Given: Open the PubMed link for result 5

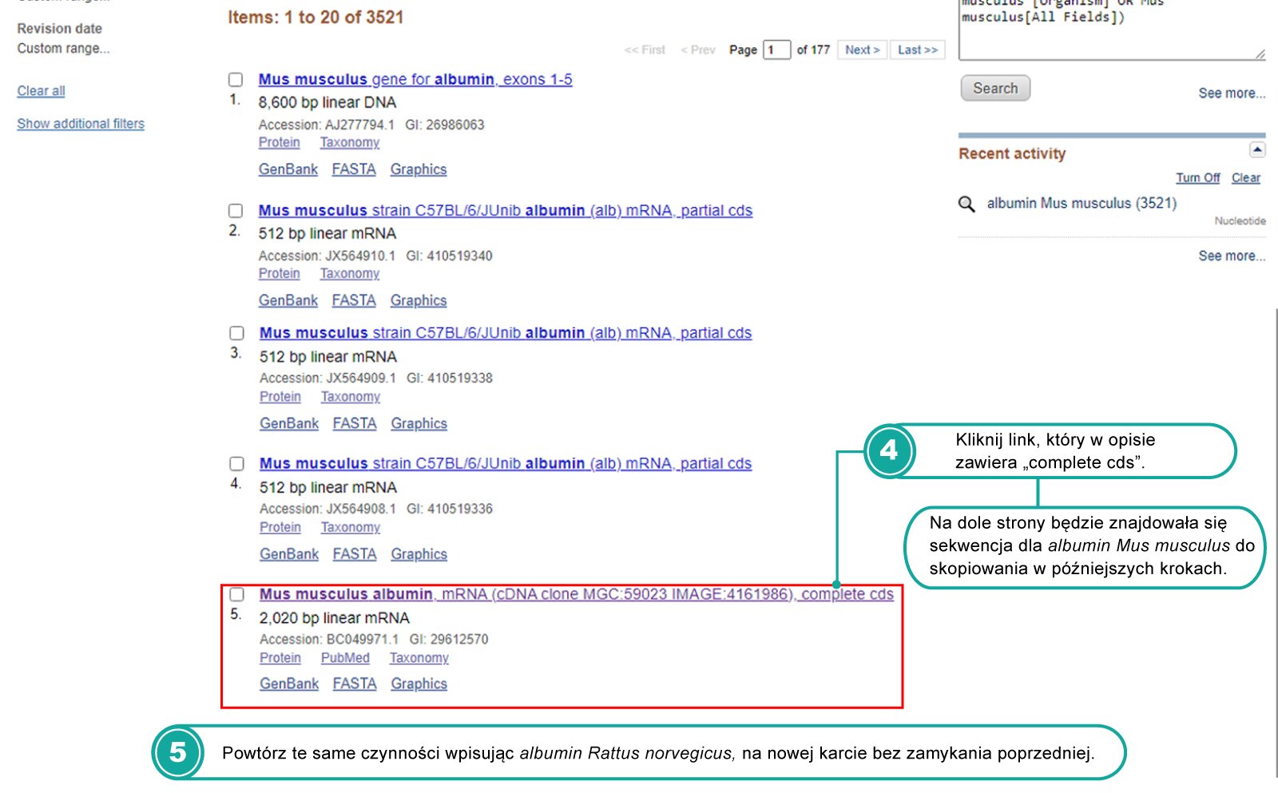Looking at the screenshot, I should pos(345,658).
